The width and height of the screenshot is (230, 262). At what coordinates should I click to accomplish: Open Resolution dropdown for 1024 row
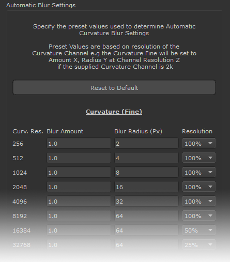[x=199, y=172]
